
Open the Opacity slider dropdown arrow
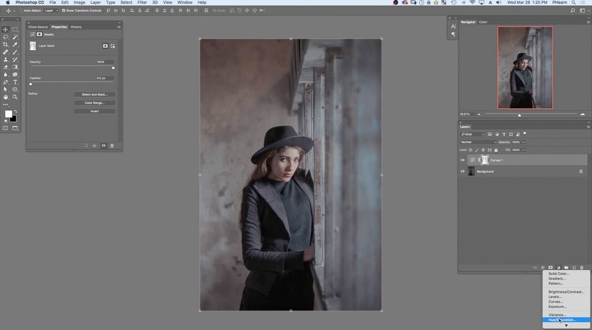tap(523, 142)
